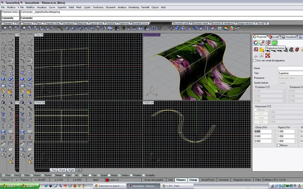Click the color wheel icon in Proprietà panel
Screen dimensions: 303x189
pos(256,43)
